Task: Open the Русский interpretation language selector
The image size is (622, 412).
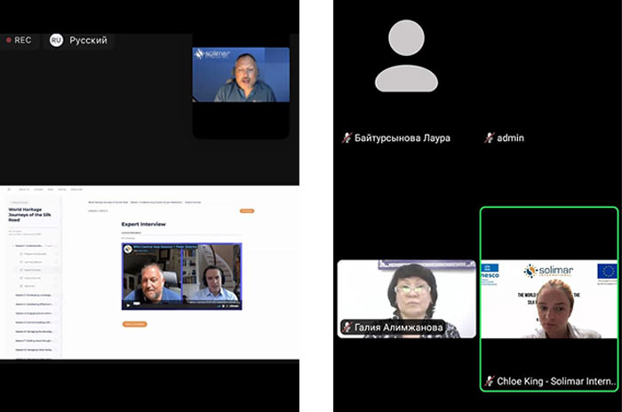Action: pos(88,40)
